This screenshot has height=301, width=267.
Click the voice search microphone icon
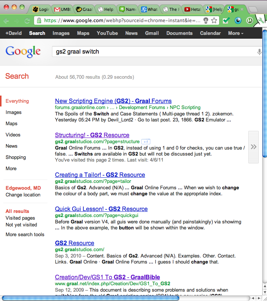point(260,52)
